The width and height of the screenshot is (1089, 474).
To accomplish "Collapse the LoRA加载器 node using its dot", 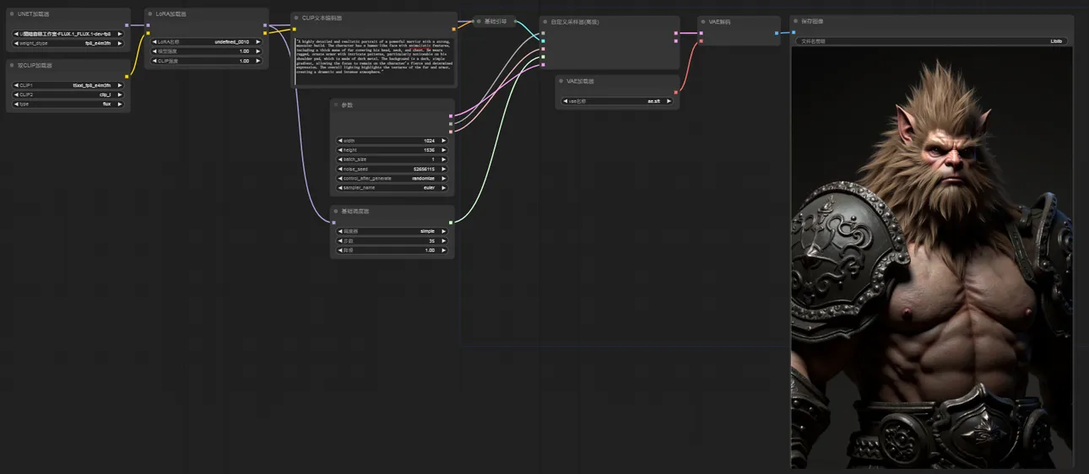I will point(150,14).
